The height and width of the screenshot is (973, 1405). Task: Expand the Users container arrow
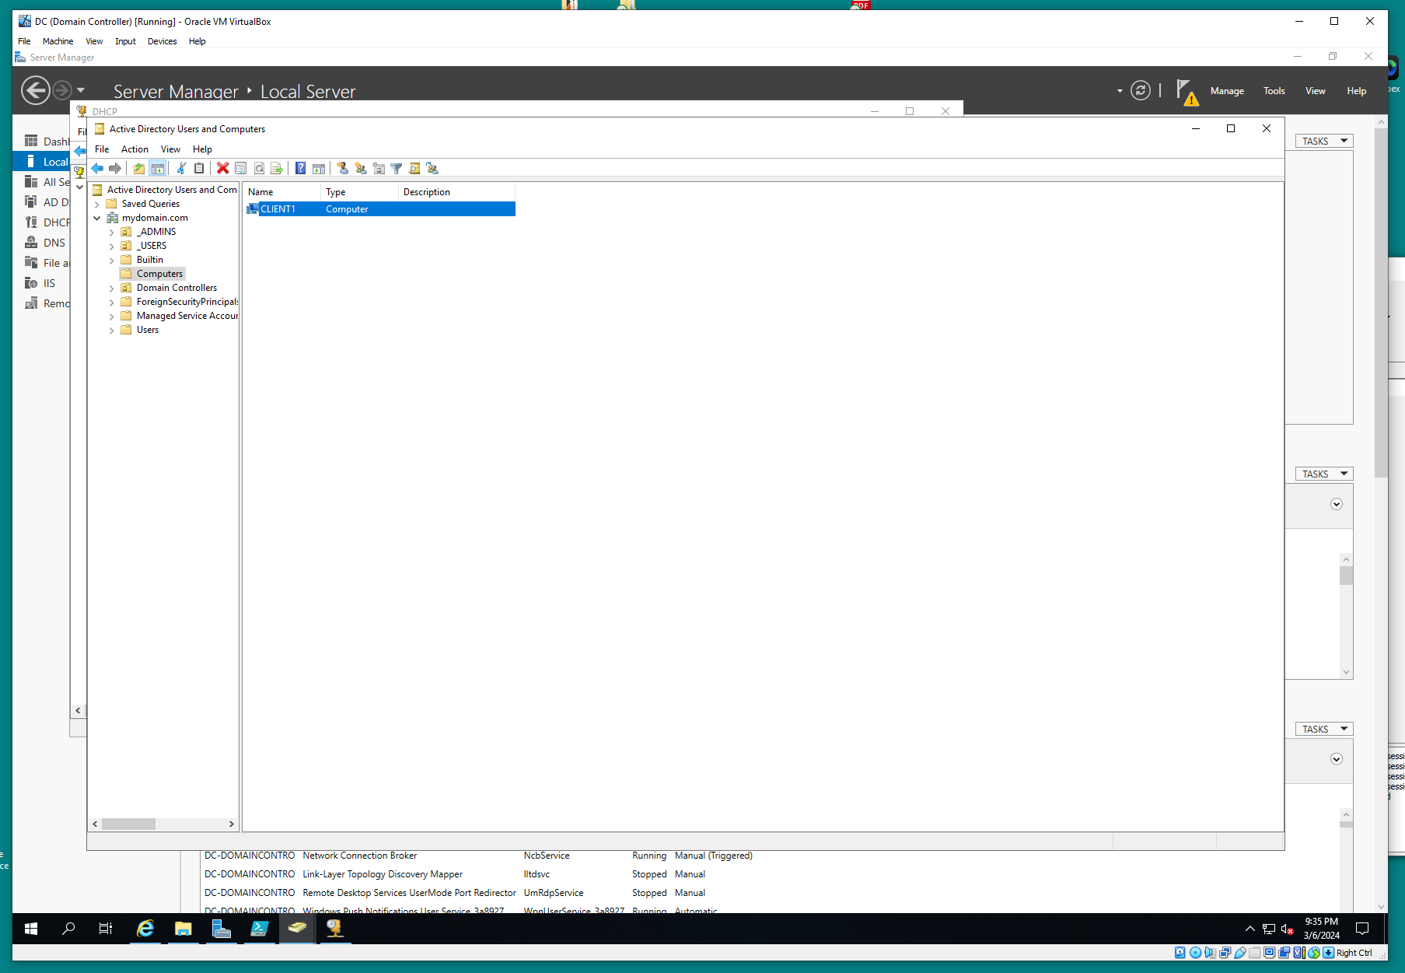pos(112,331)
